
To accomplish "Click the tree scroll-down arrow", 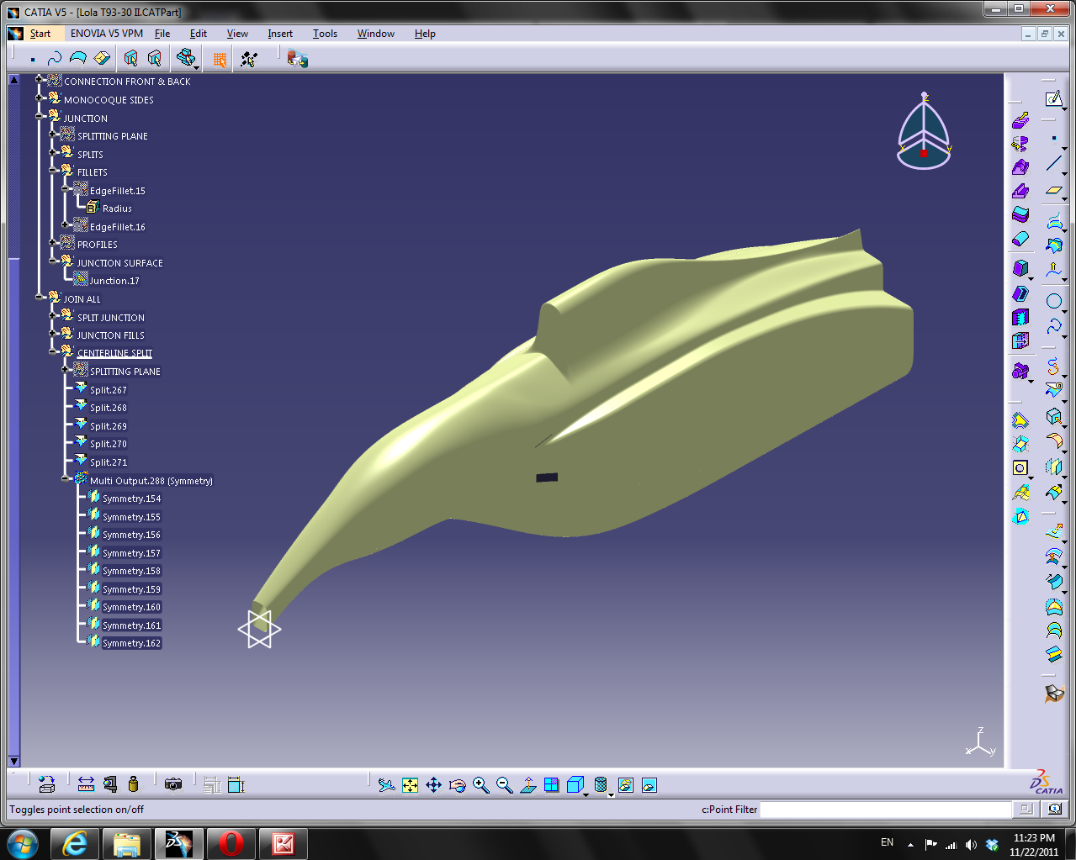I will pos(13,761).
